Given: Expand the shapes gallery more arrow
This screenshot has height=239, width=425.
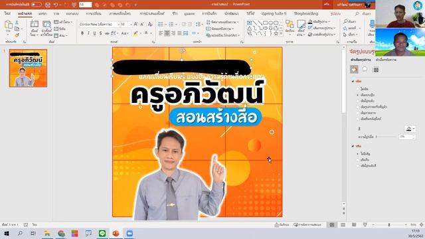Looking at the screenshot, I should coord(282,34).
